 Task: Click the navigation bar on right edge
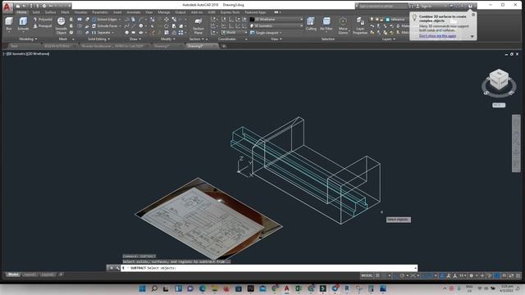pos(516,143)
